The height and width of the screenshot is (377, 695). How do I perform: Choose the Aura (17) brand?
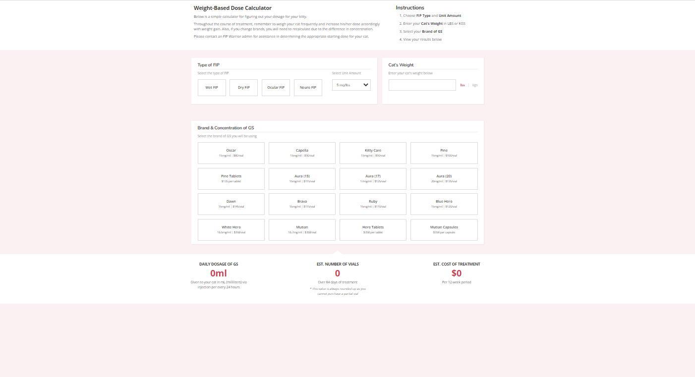click(373, 179)
